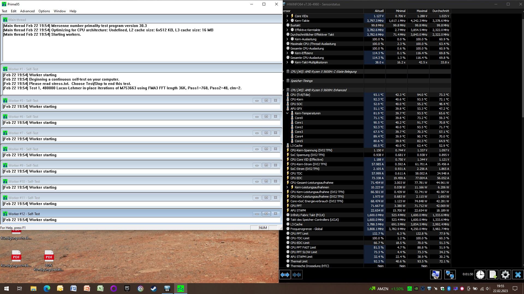The height and width of the screenshot is (294, 524).
Task: Expand Kern-Effizienz group
Action: tap(287, 53)
